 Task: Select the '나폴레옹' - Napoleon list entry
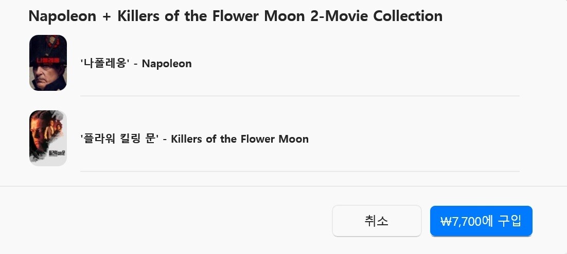136,64
